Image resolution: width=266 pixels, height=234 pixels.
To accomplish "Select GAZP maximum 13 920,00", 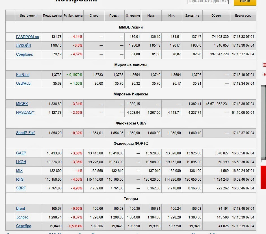I will click(153, 153).
